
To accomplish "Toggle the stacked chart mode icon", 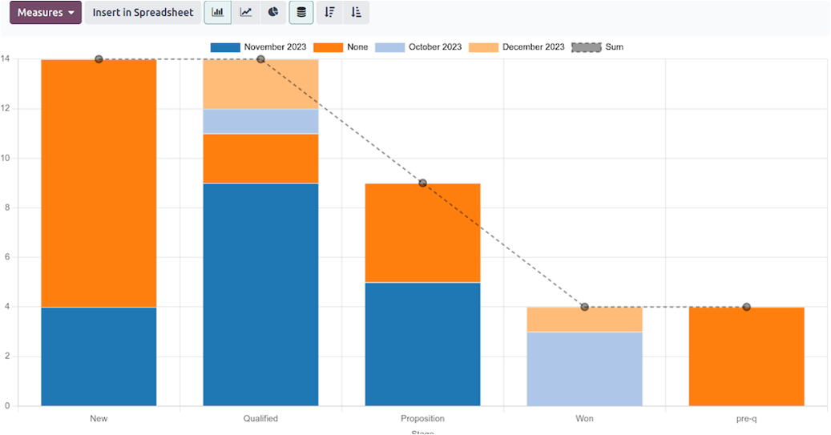I will [x=301, y=13].
